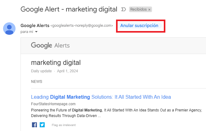Click the importance marker next to the subject

123,9
